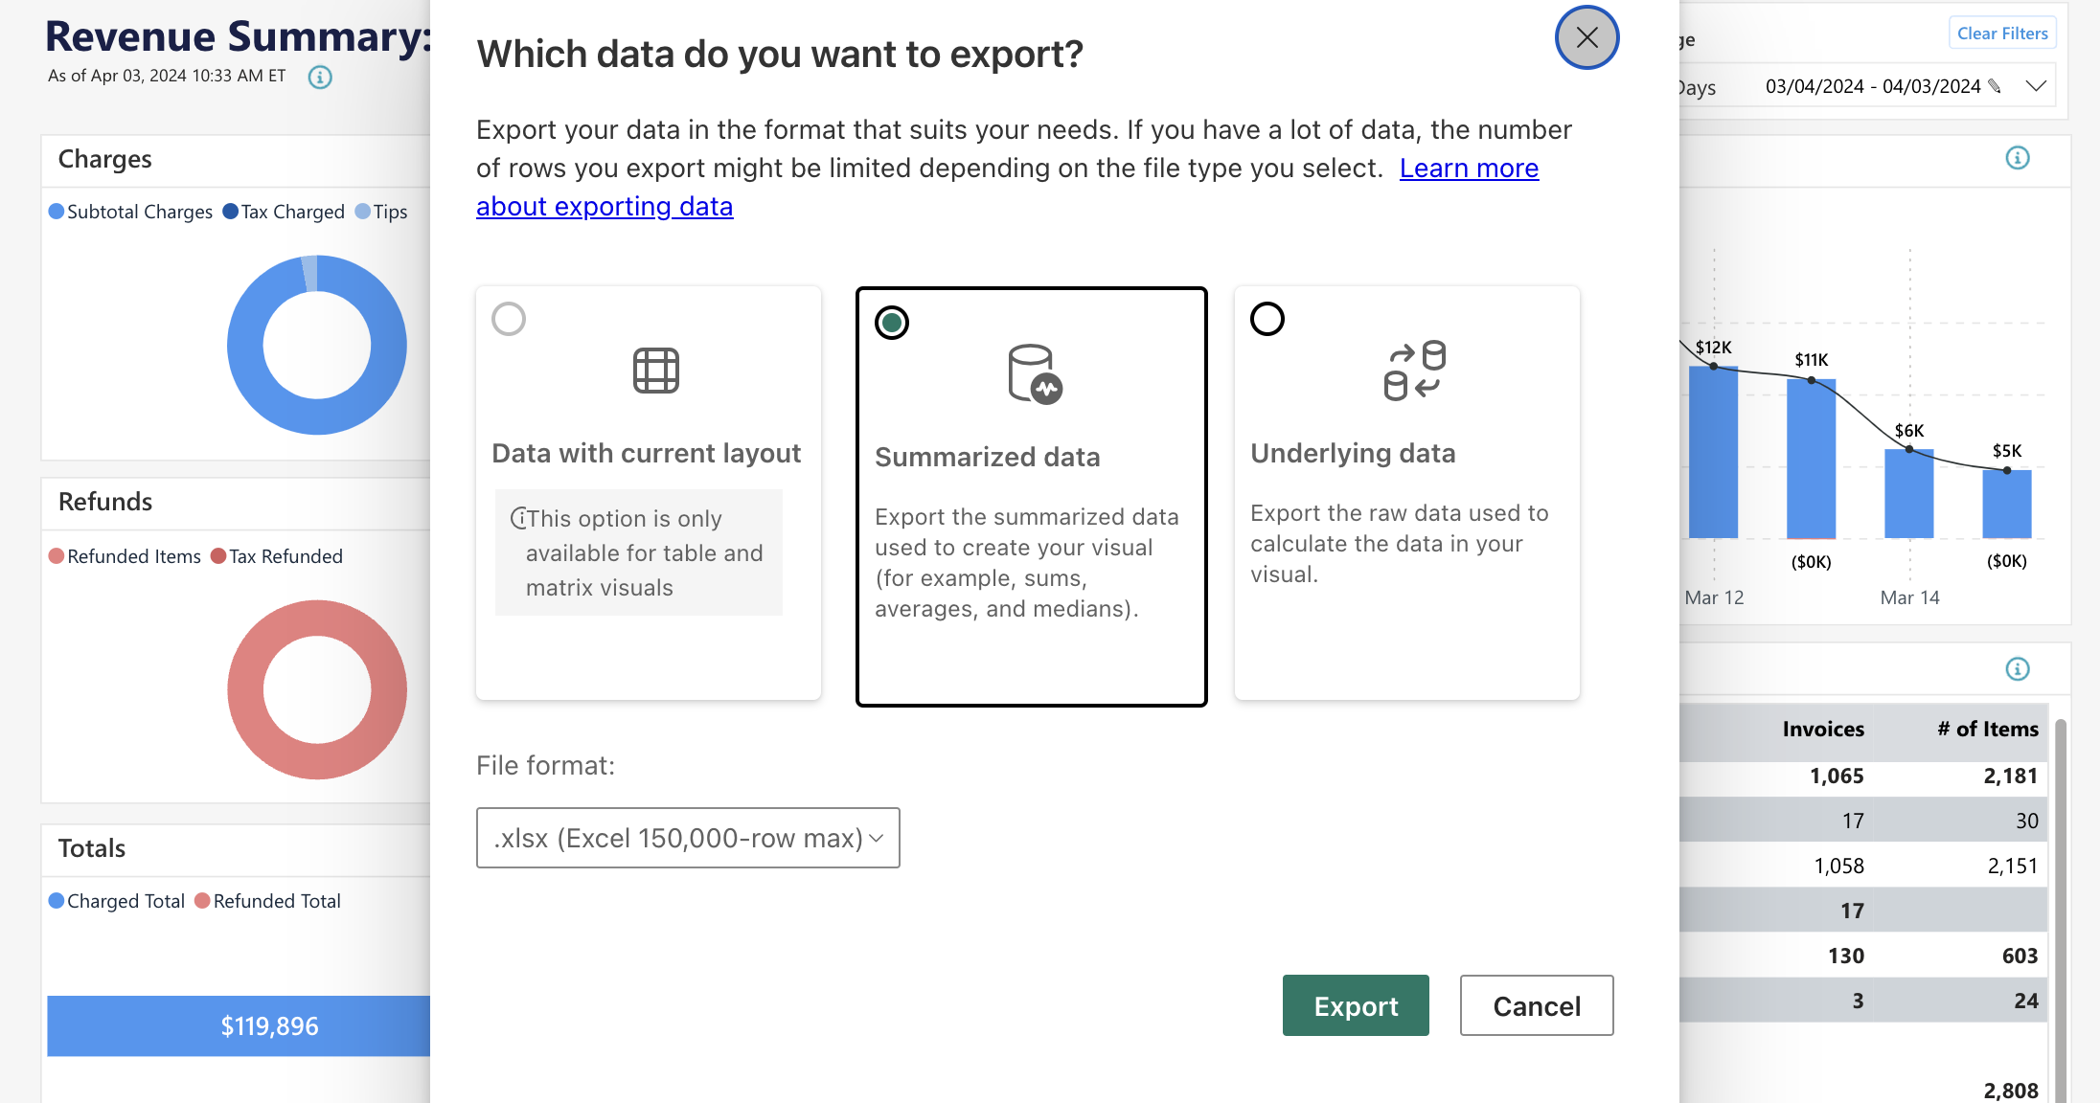Click the table grid icon for current layout
Screen dimensions: 2100x1103
(656, 371)
